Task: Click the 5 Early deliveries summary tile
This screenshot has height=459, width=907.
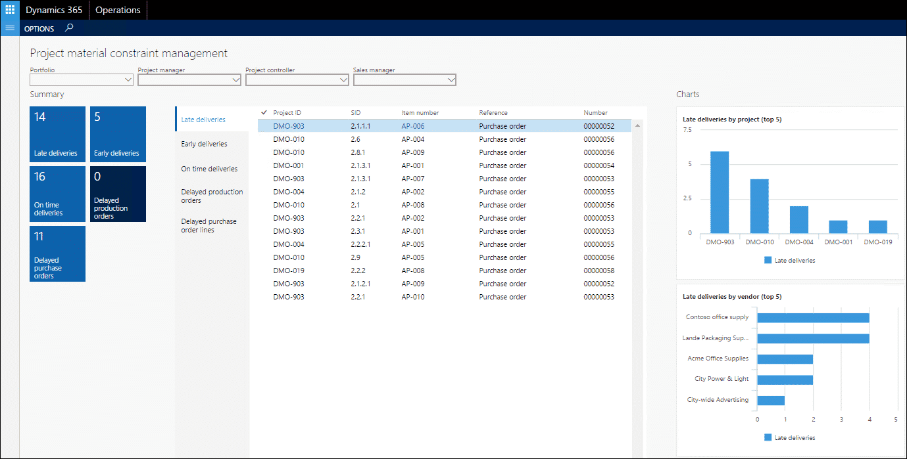Action: 118,134
